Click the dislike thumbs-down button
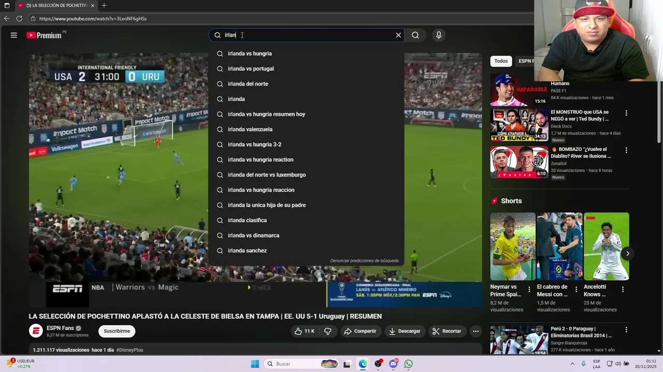This screenshot has width=663, height=372. [x=327, y=331]
